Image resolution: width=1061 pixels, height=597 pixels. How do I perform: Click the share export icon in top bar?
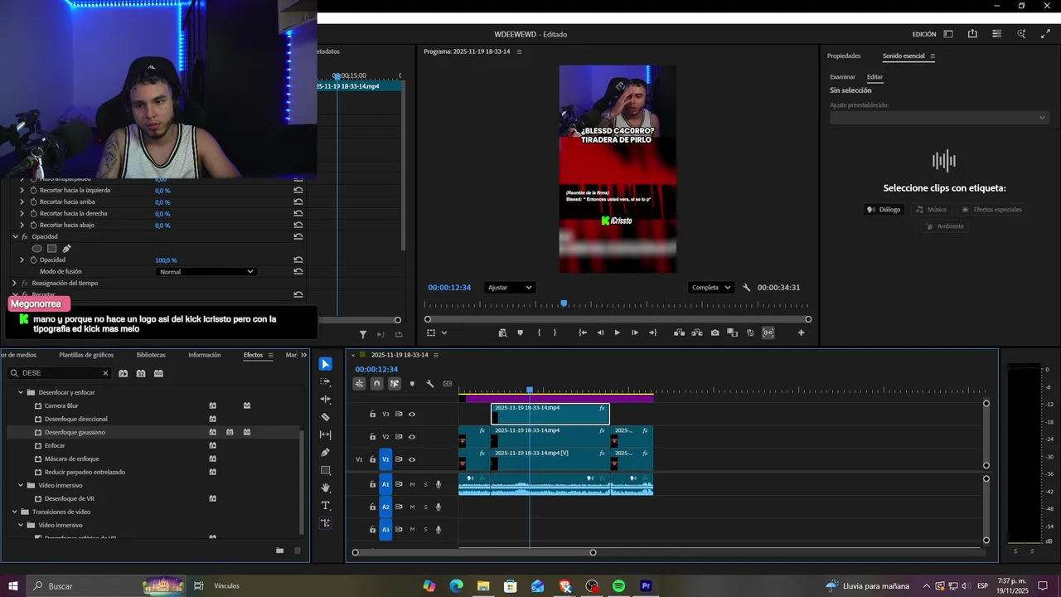pos(972,34)
